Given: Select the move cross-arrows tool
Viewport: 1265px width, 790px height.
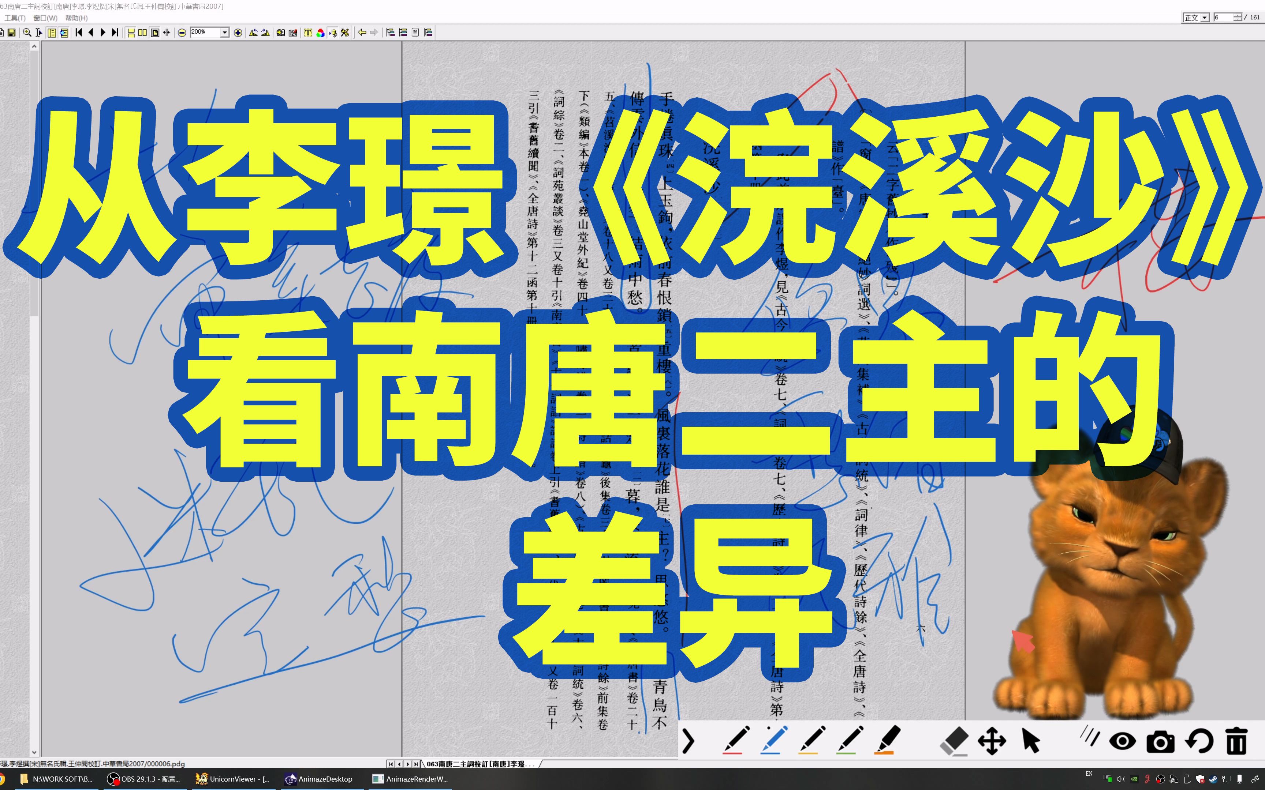Looking at the screenshot, I should tap(992, 741).
